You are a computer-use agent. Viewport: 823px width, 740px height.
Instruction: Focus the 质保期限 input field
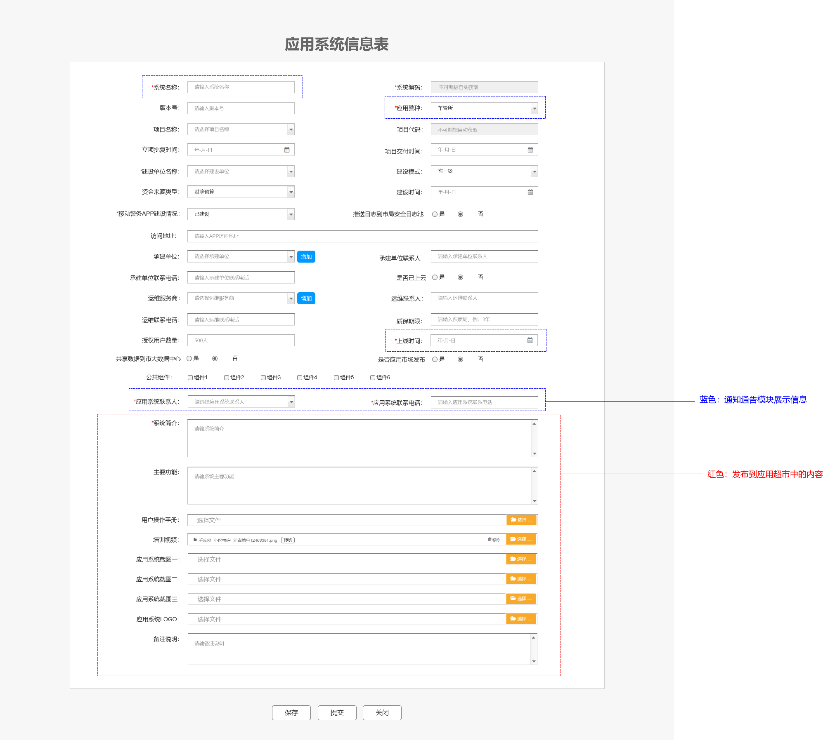pos(485,319)
